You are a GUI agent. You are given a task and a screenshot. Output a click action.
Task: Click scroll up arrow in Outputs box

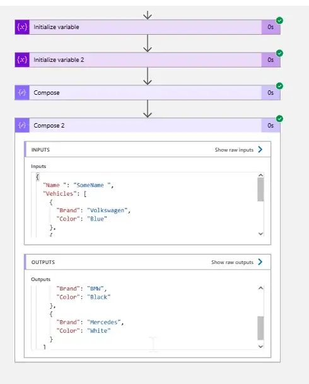point(260,288)
